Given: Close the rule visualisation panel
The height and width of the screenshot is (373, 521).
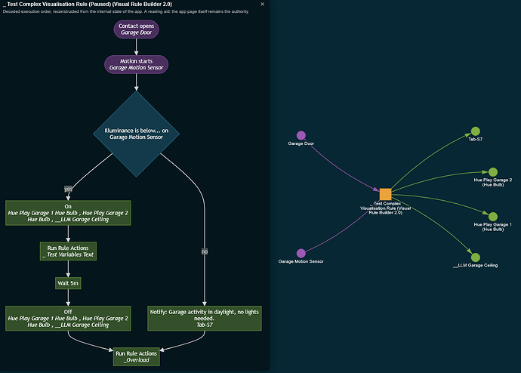Looking at the screenshot, I should 263,5.
